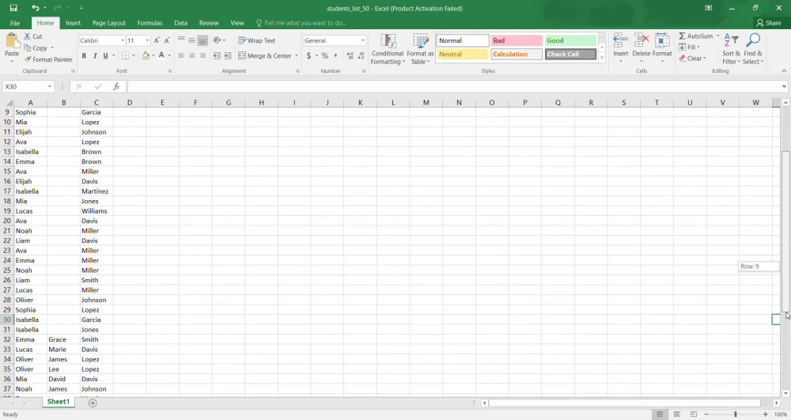Click the Save icon in quick access toolbar
This screenshot has width=791, height=420.
(x=13, y=8)
